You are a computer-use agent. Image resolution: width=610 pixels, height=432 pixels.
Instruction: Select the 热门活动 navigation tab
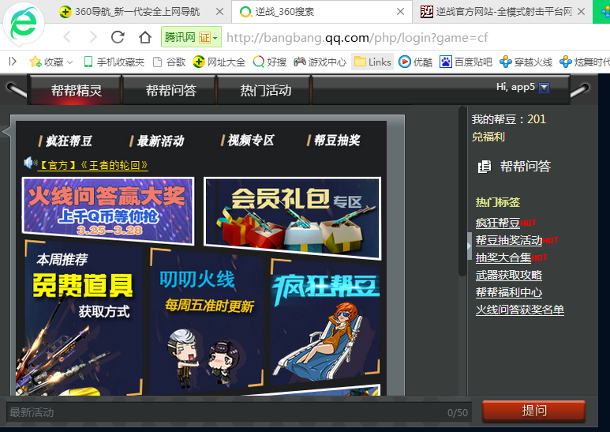(266, 90)
